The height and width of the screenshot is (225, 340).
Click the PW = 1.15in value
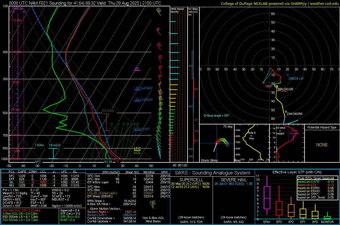(11, 190)
